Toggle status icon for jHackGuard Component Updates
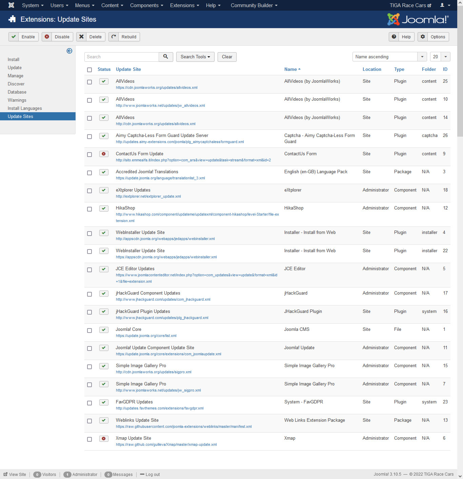The height and width of the screenshot is (479, 463). pos(104,294)
